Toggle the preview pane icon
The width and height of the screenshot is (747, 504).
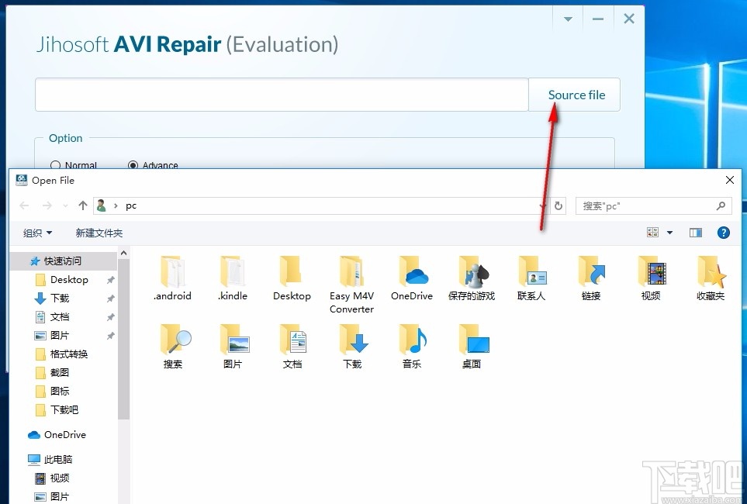pos(695,232)
